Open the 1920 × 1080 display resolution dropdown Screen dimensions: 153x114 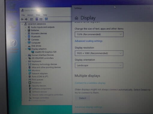(99, 53)
